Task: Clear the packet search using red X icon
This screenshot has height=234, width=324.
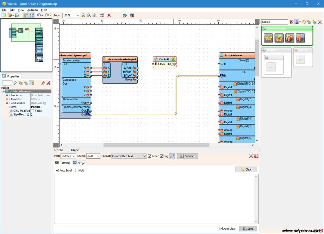Action: [291, 22]
